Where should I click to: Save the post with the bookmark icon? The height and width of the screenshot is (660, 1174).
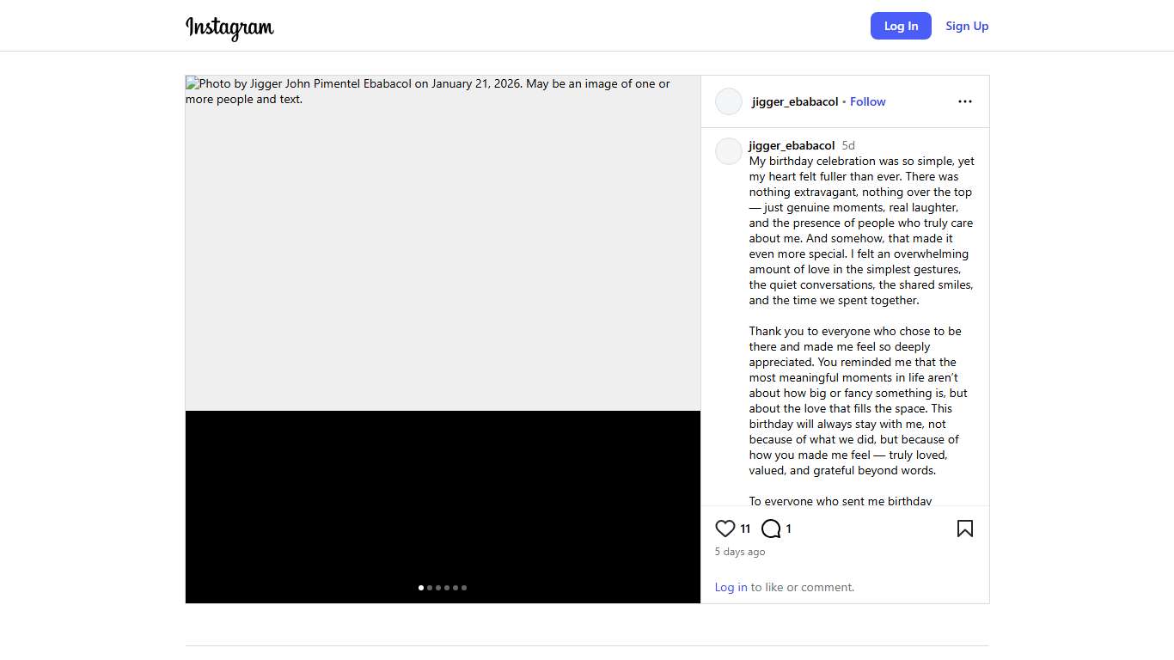point(964,529)
